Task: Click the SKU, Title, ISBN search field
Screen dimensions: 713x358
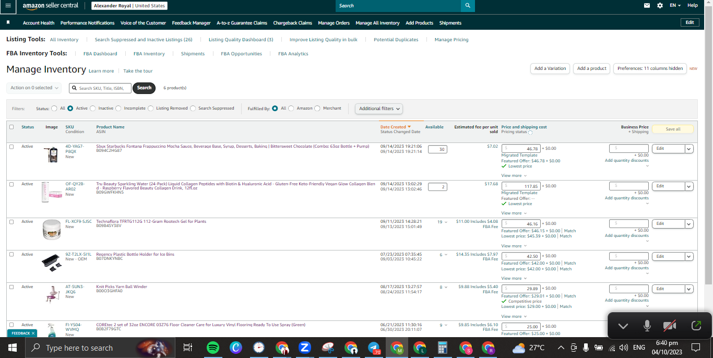Action: click(x=101, y=88)
